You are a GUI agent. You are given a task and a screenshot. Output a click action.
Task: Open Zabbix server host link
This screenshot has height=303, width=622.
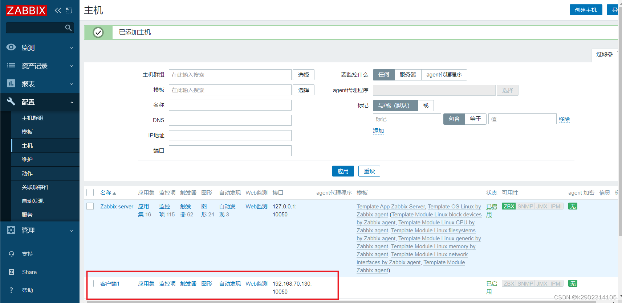[x=117, y=206]
